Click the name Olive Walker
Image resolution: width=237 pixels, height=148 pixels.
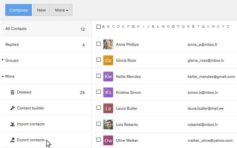127,140
